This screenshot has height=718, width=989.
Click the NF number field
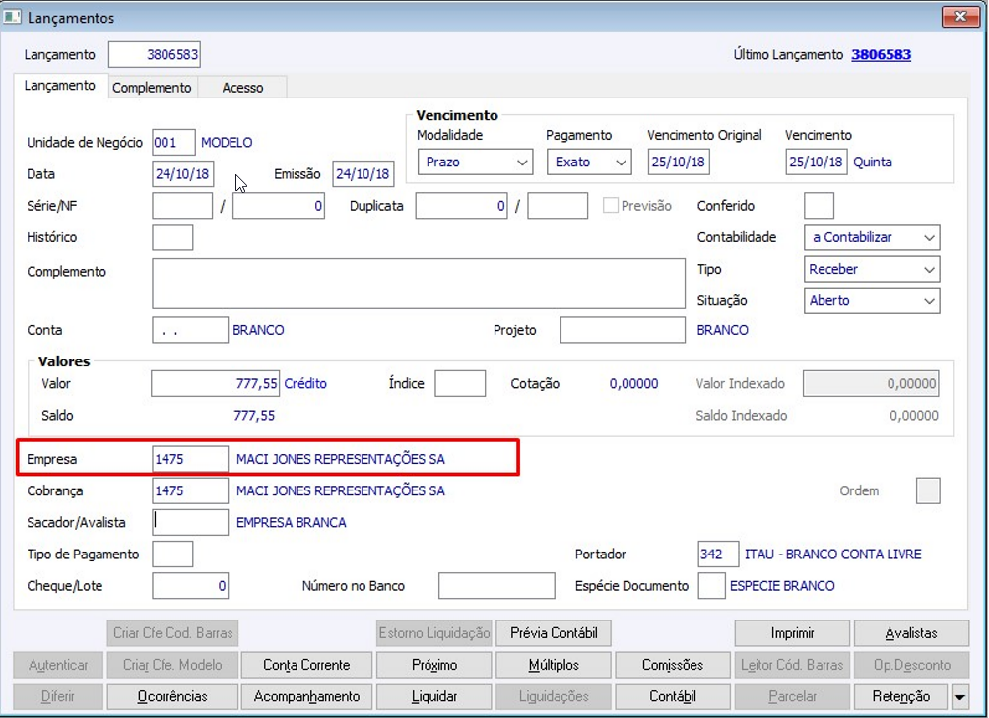point(279,206)
